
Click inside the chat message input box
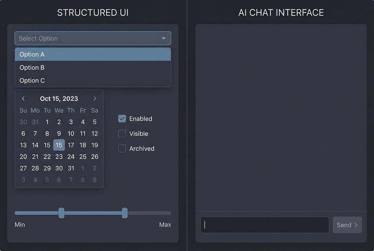264,225
